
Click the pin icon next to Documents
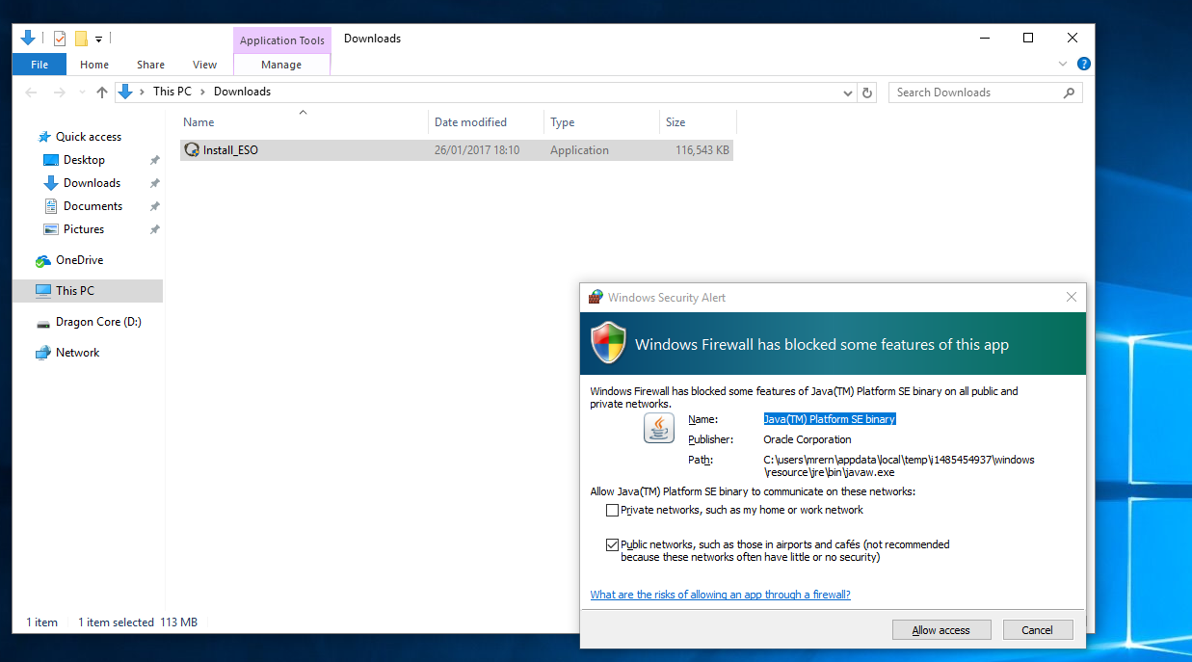coord(154,206)
